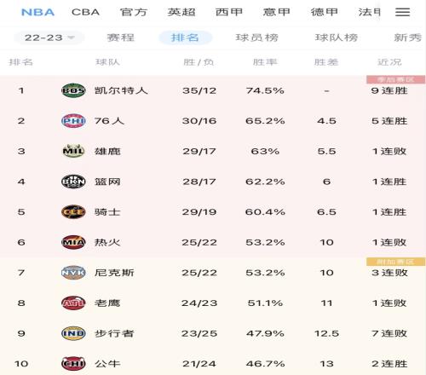Click the Celtics BOS team logo
The height and width of the screenshot is (375, 426).
pos(73,90)
